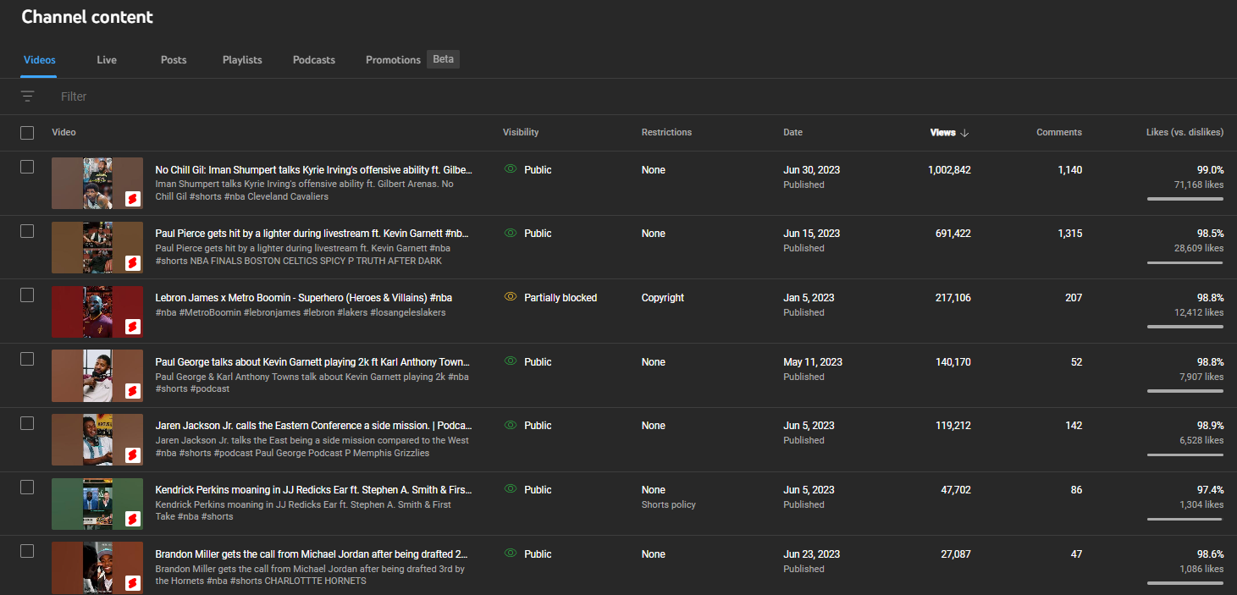Screen dimensions: 1237x595
Task: Open the Paul George talks about Kevin Garnett video title
Action: tap(312, 361)
